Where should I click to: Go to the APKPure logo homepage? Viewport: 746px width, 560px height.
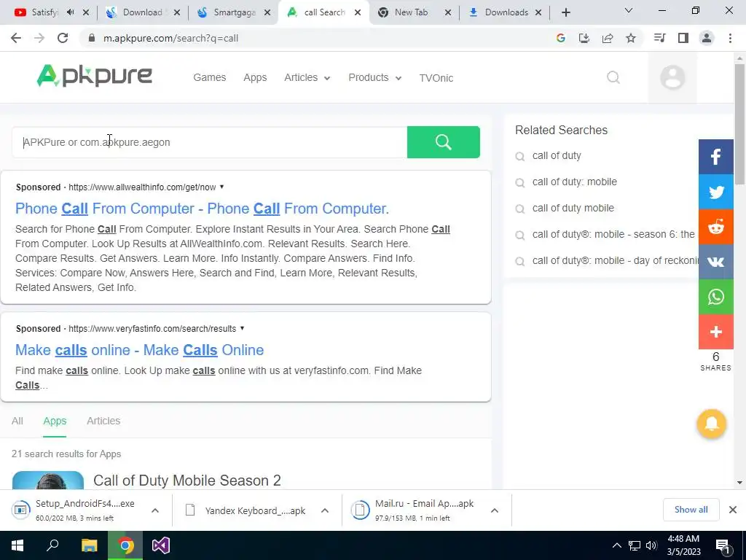[x=94, y=76]
